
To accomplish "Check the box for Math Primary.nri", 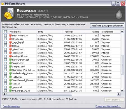I will click(5, 35).
